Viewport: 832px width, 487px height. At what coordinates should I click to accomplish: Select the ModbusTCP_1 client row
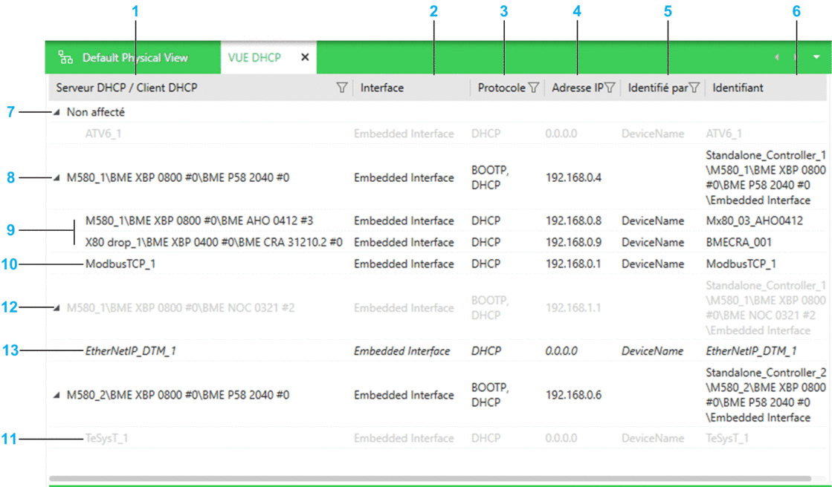[x=120, y=264]
